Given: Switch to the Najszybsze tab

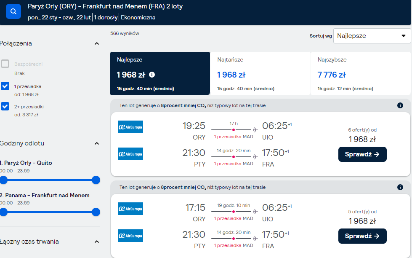Looking at the screenshot, I should (361, 73).
